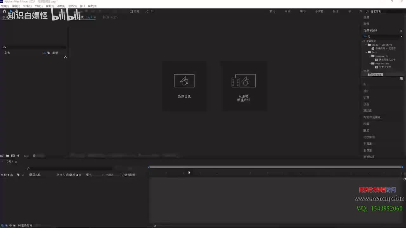The height and width of the screenshot is (228, 406).
Task: Click the Home icon in the toolbar
Action: (4, 11)
